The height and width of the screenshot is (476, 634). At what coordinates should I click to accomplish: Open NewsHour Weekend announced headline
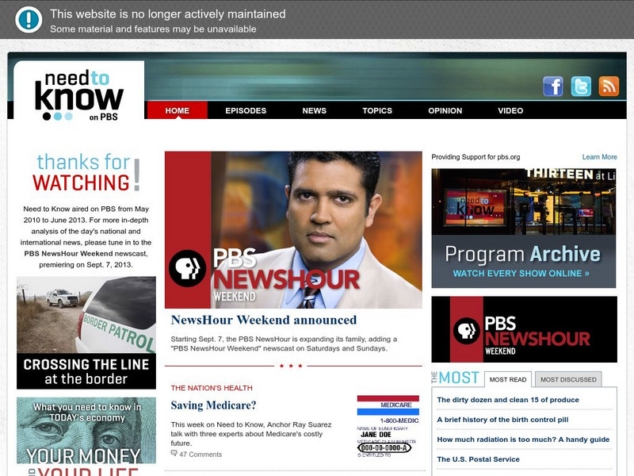pos(264,320)
